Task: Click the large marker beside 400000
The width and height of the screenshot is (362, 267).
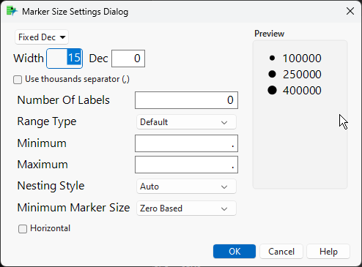Action: [272, 90]
